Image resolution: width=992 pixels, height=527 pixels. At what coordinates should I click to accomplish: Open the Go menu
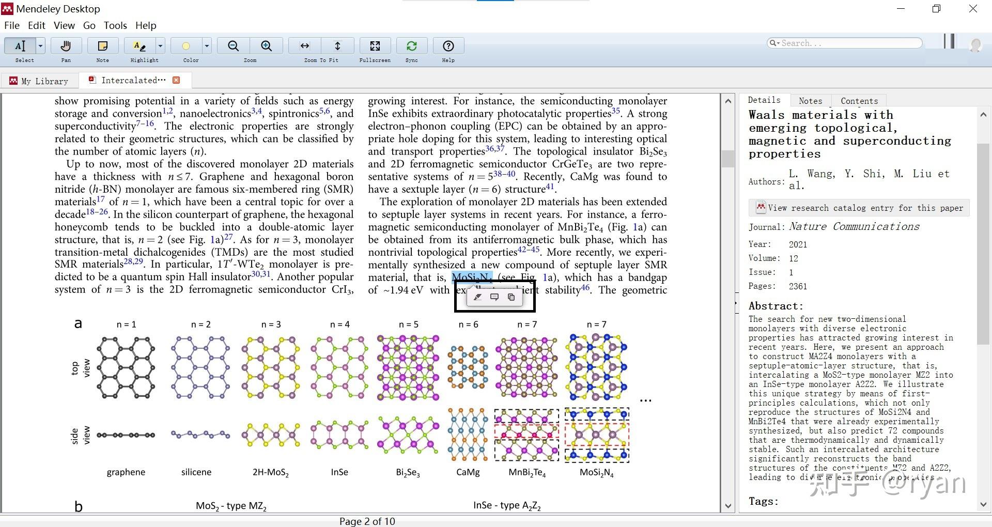(x=89, y=25)
